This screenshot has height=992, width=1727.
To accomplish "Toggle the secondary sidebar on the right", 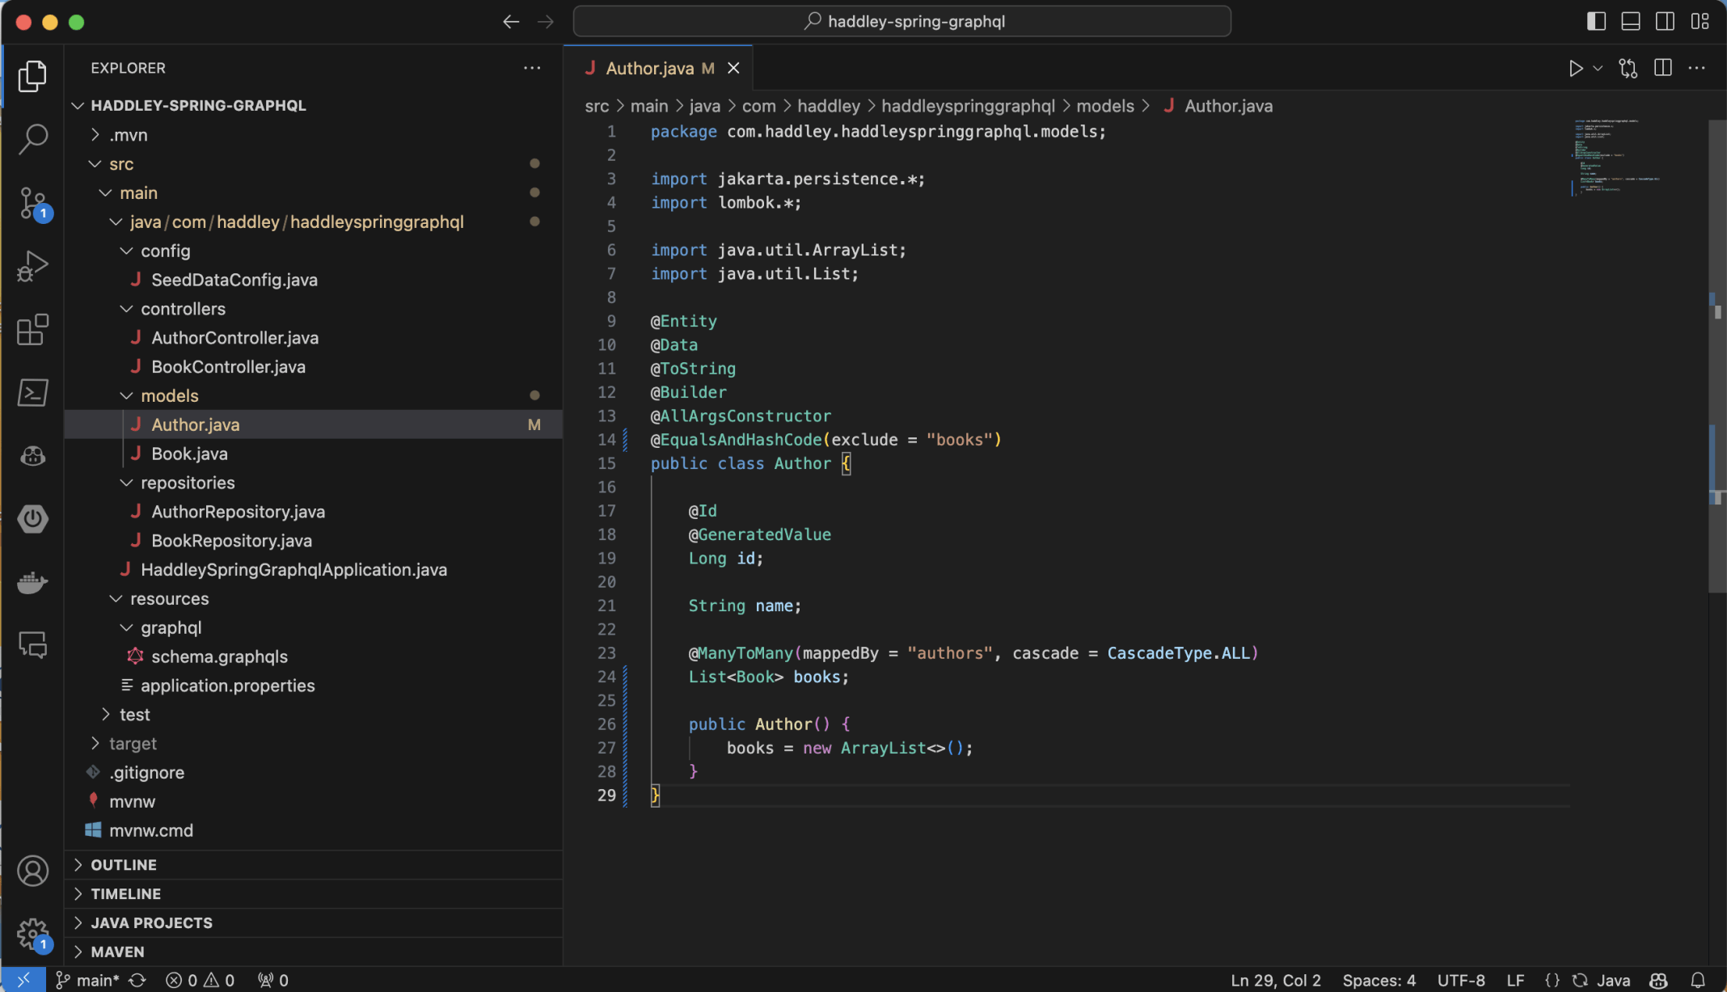I will [1665, 22].
